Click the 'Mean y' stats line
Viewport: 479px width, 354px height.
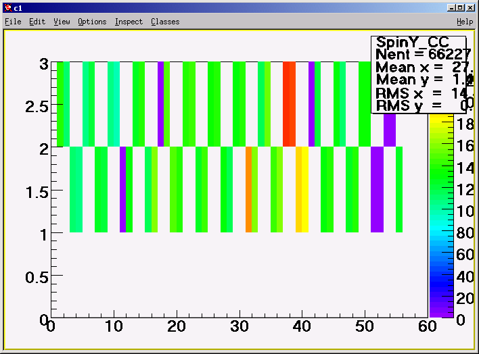[424, 80]
